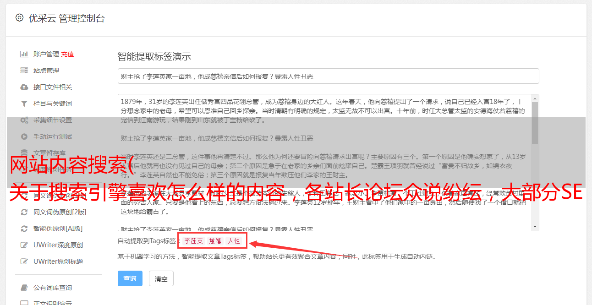This screenshot has width=592, height=305.
Task: Open the 智能伪原创[AI版] menu item
Action: click(58, 229)
